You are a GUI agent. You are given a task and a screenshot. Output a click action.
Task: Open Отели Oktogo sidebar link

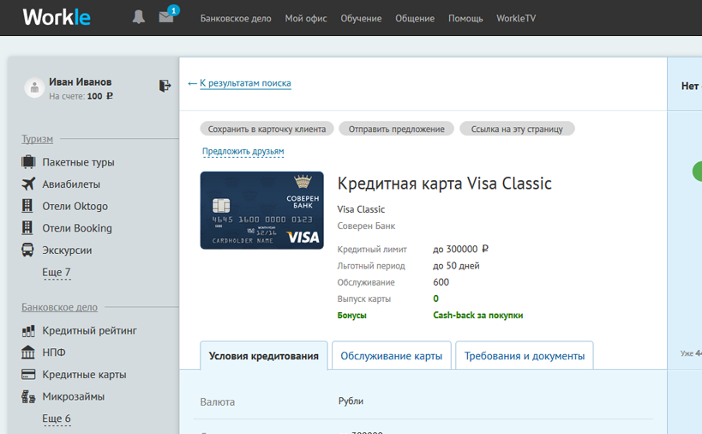(x=75, y=206)
